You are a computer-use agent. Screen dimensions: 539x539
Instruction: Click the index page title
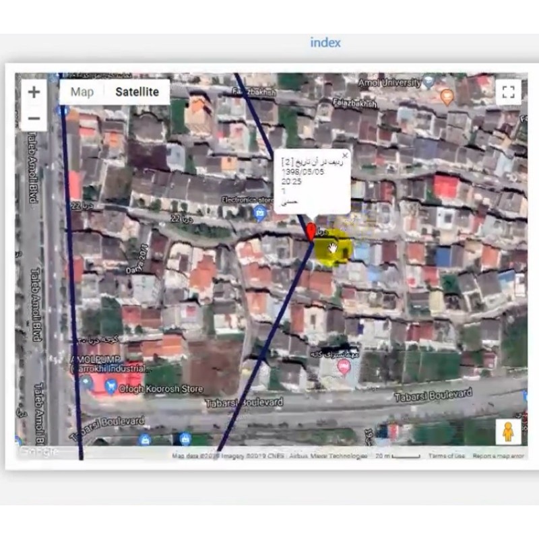tap(325, 42)
